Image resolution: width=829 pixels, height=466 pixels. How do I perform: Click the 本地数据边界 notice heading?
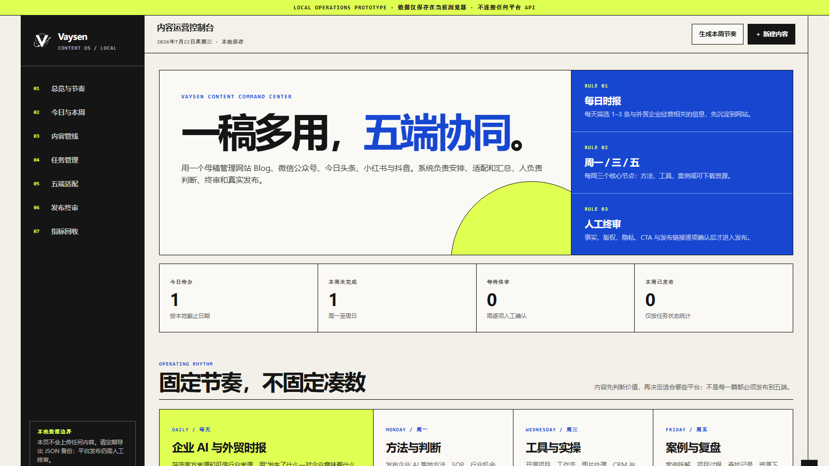tap(54, 431)
